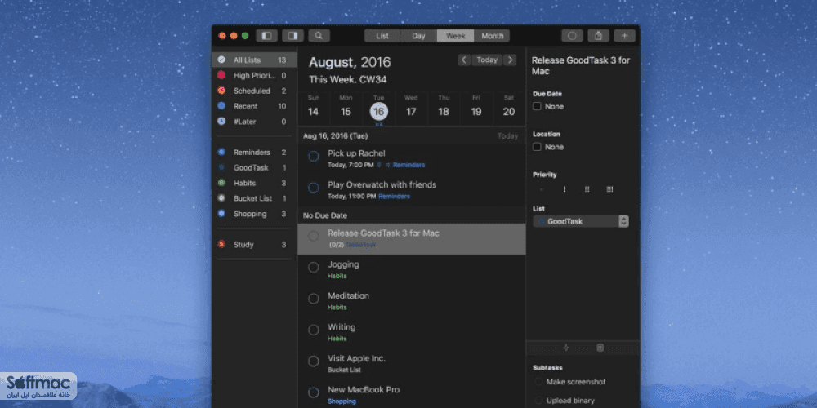Click Bucket List label under Visit Apple Inc.
This screenshot has height=408, width=817.
(344, 370)
